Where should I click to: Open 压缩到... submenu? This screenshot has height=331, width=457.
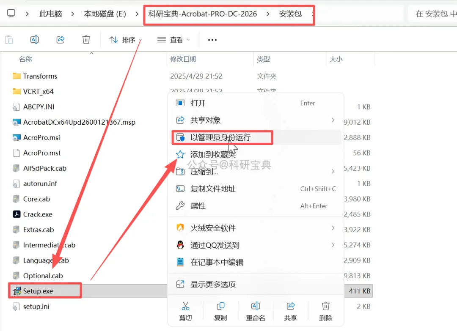[256, 172]
